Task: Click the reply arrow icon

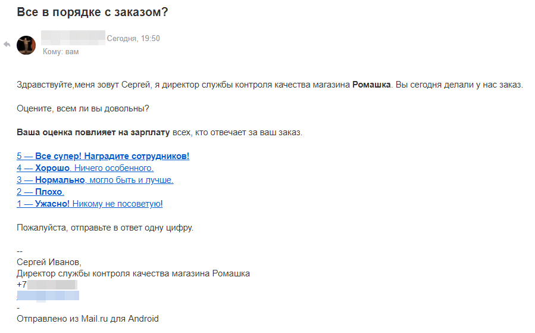Action: [8, 44]
